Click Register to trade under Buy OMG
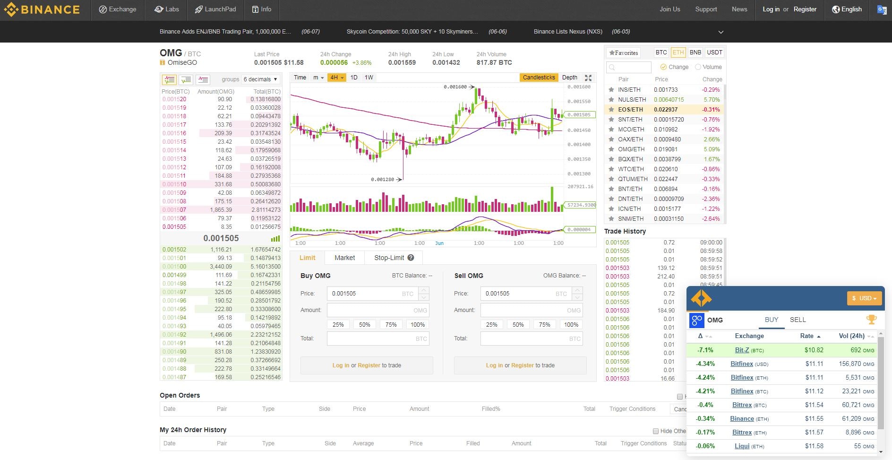Viewport: 892px width, 460px height. coord(369,365)
